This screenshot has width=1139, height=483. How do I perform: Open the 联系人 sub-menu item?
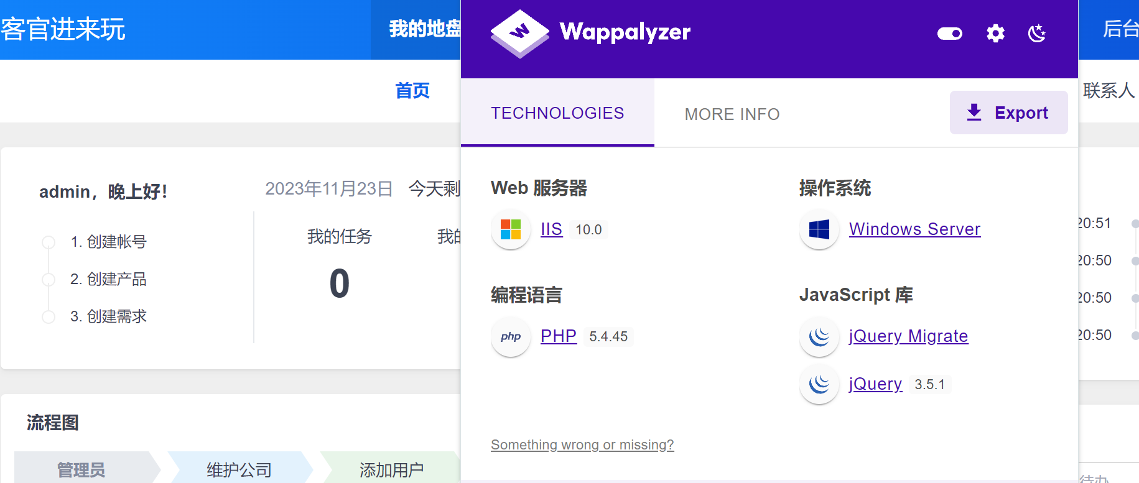click(1109, 91)
